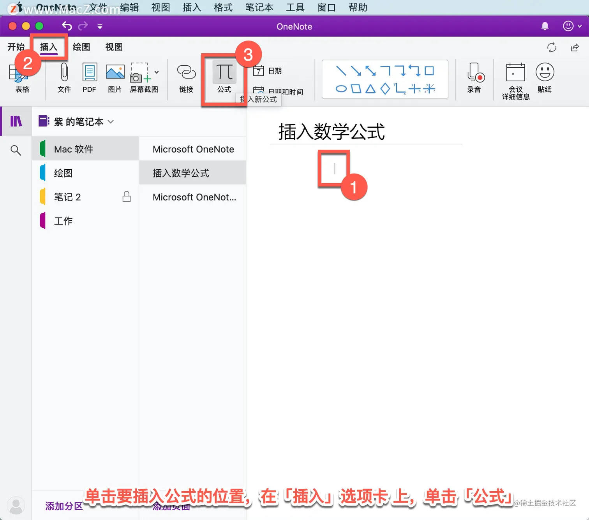The width and height of the screenshot is (589, 520).
Task: Select the crossed XY axes shape
Action: click(x=414, y=89)
